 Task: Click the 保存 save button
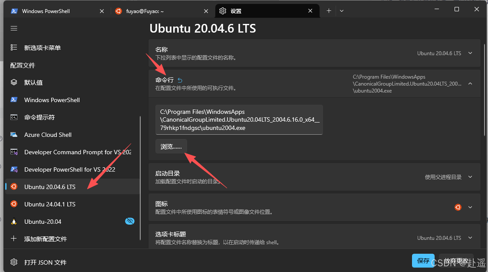(x=423, y=260)
